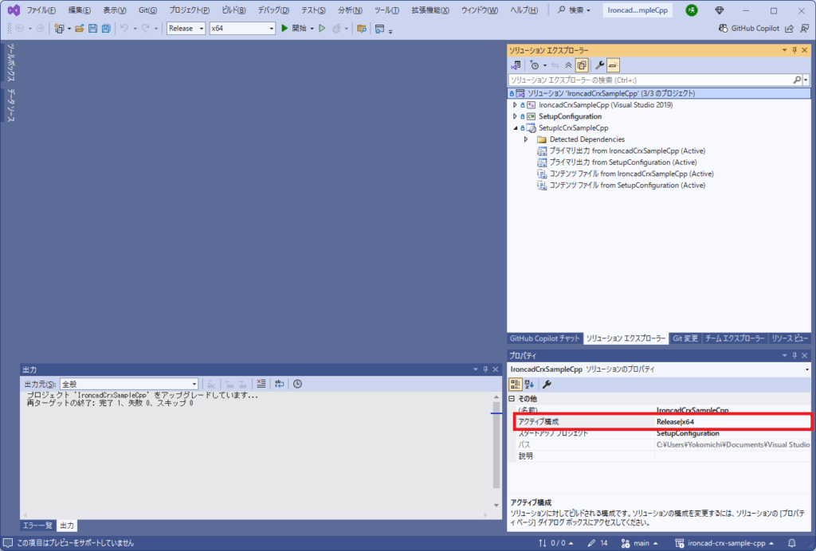
Task: Click the Solution Explorer search field
Action: pyautogui.click(x=649, y=80)
